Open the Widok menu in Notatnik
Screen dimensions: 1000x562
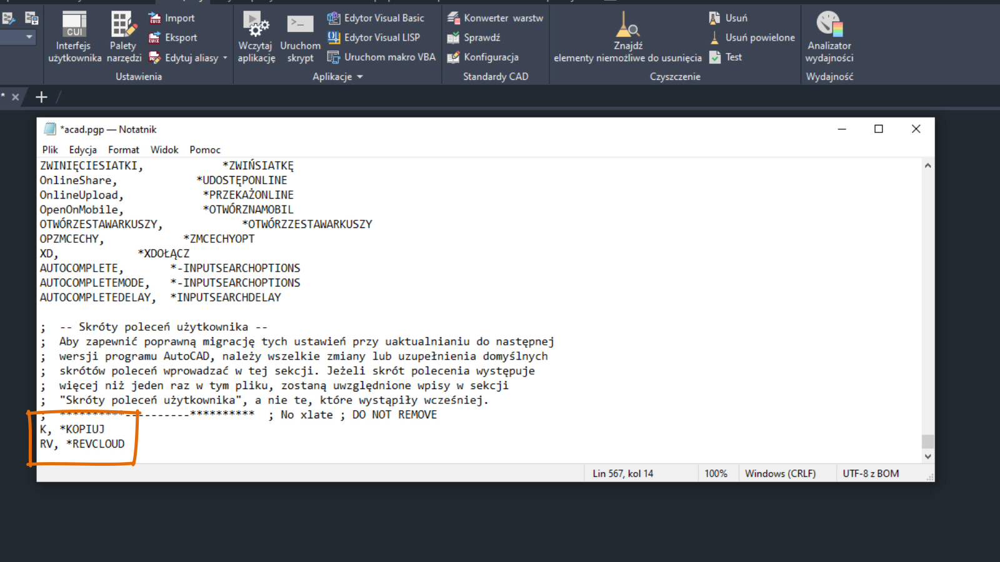pyautogui.click(x=164, y=150)
